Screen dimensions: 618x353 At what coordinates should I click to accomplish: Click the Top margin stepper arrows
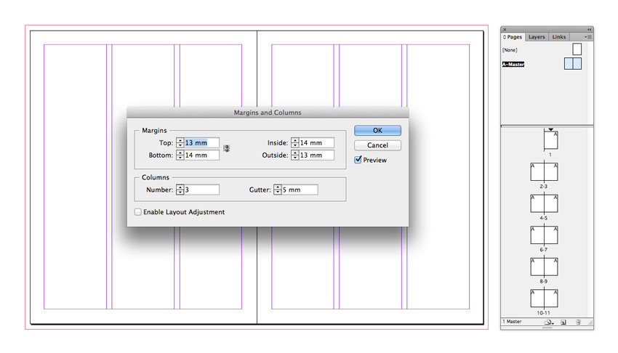click(180, 143)
